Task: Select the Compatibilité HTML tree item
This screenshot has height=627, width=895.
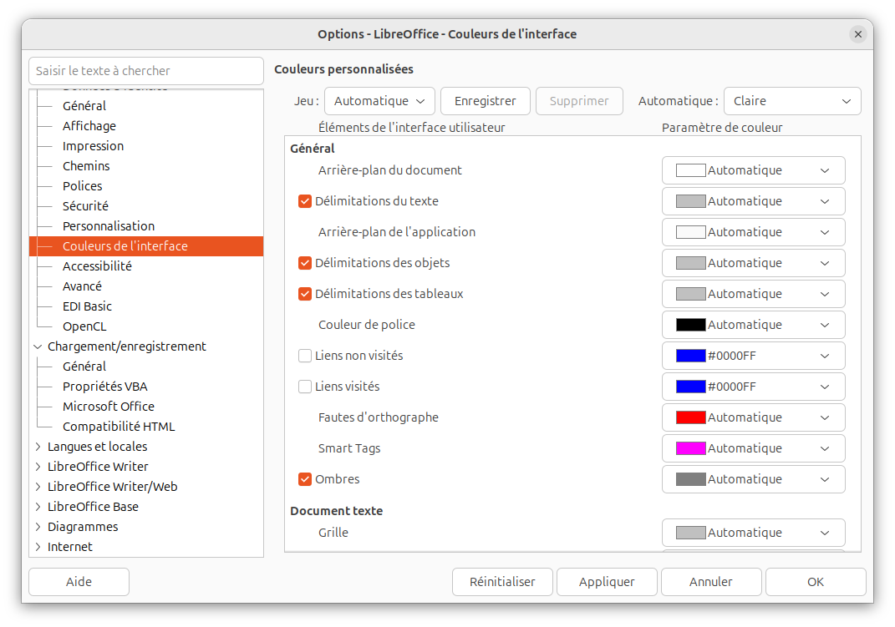Action: click(x=119, y=427)
